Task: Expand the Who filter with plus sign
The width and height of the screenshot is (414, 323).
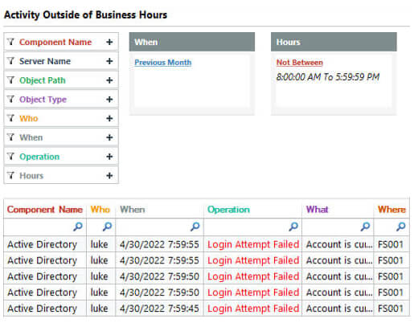Action: (109, 118)
